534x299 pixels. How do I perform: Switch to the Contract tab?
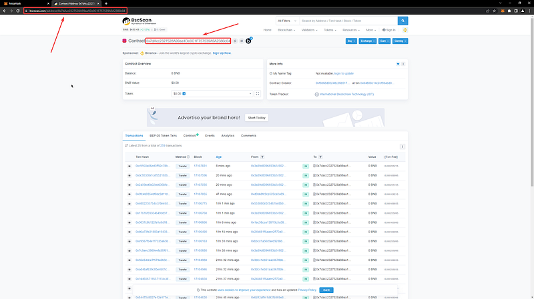click(191, 136)
